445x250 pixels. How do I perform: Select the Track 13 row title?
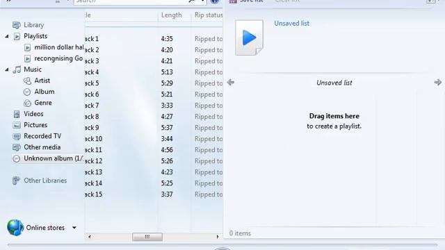[x=93, y=172]
